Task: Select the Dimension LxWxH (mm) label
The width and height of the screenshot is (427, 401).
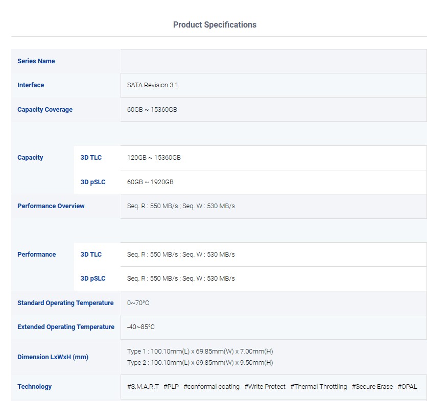Action: 53,357
